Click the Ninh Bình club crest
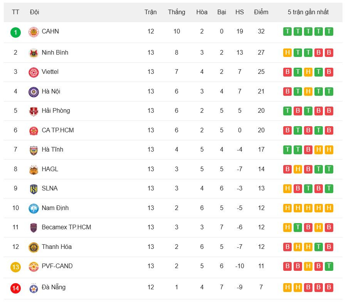This screenshot has height=302, width=346. [x=34, y=53]
